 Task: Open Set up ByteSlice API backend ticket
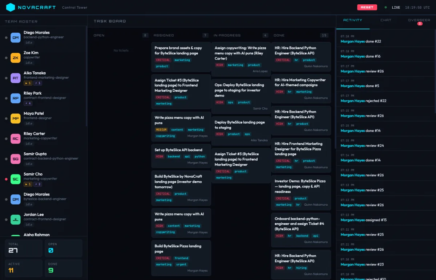click(181, 156)
